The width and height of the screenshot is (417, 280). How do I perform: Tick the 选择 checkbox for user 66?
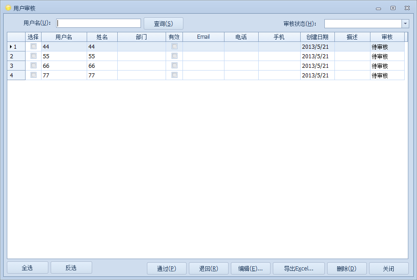click(33, 66)
